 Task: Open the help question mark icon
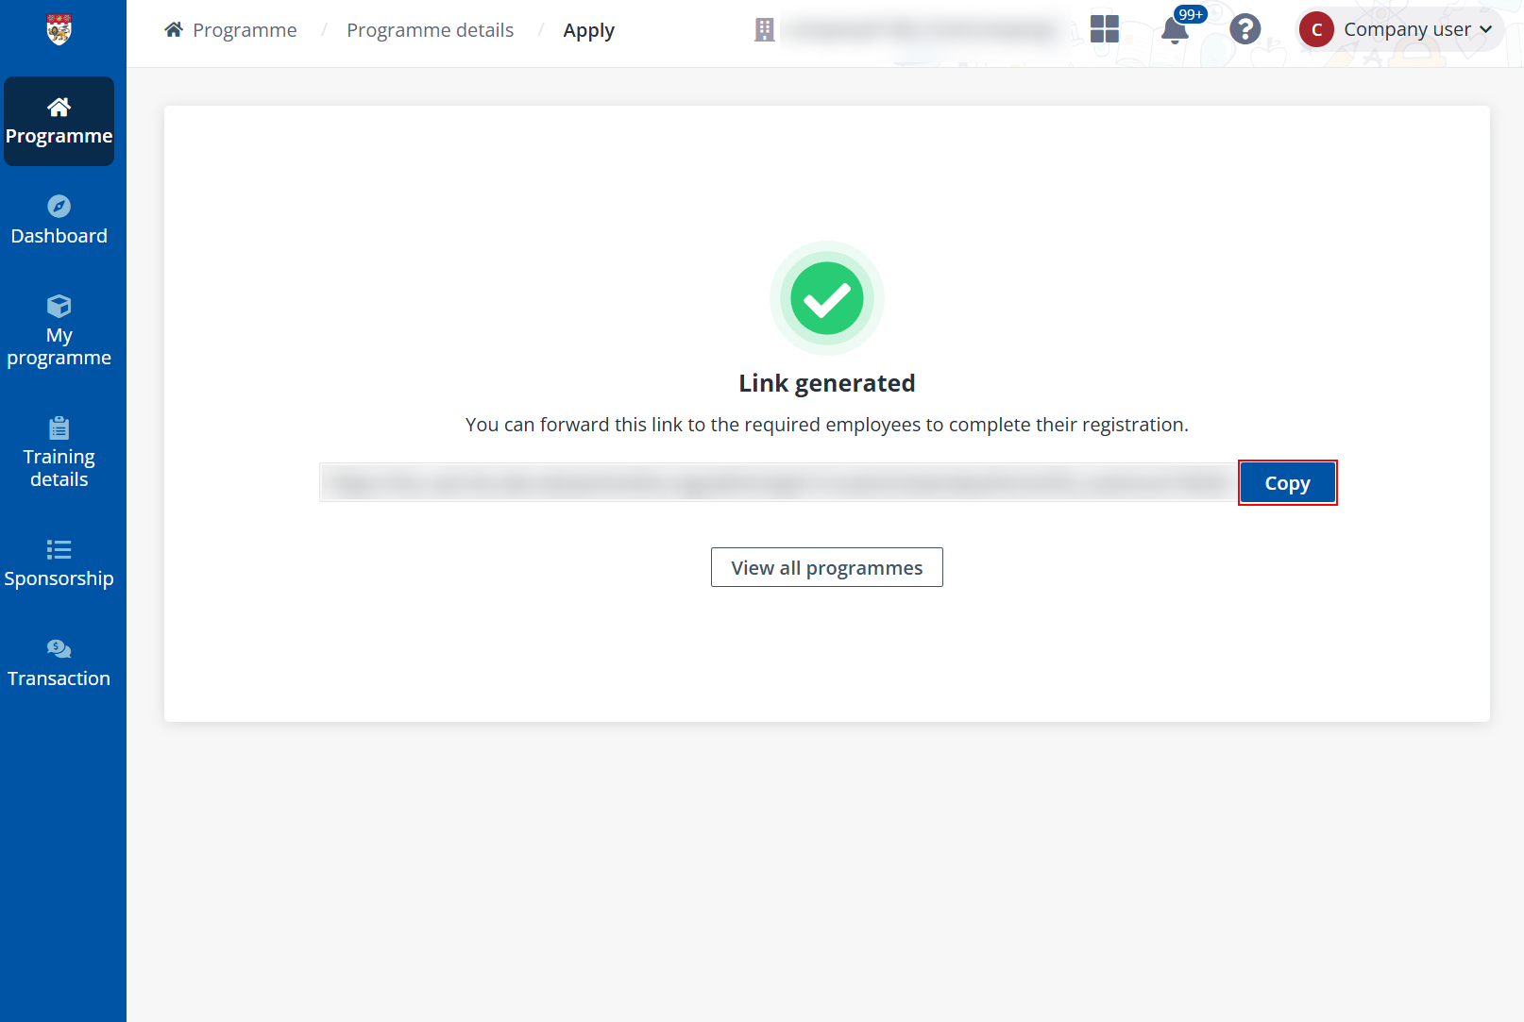1245,29
